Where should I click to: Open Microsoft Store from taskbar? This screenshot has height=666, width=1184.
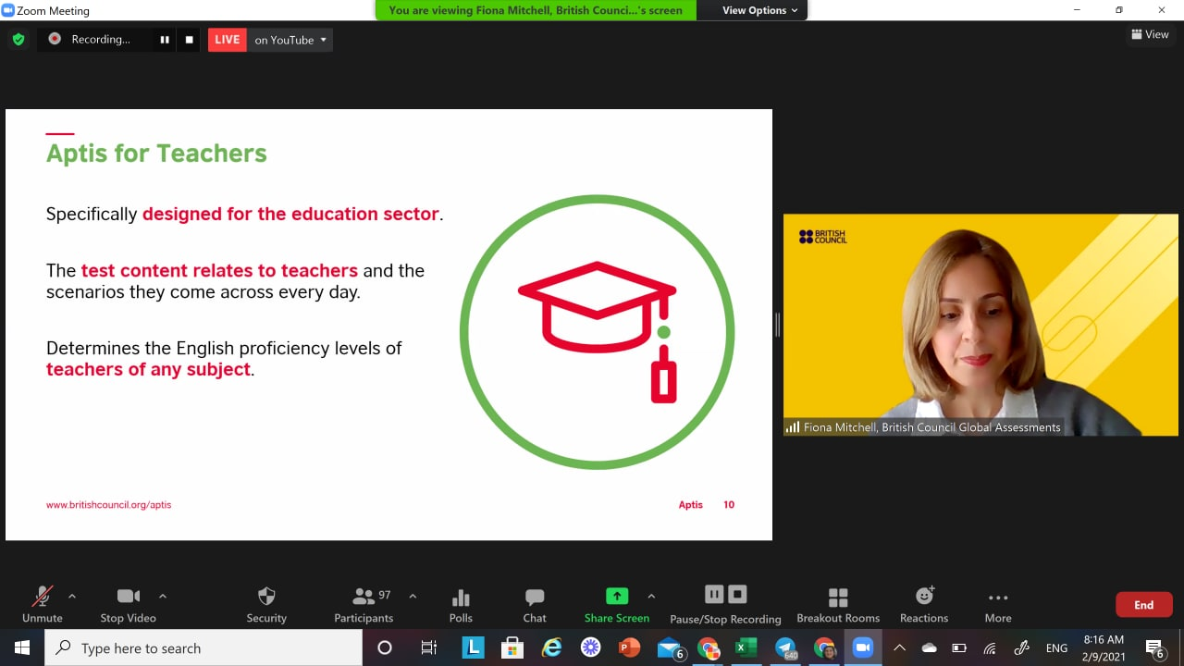[512, 647]
